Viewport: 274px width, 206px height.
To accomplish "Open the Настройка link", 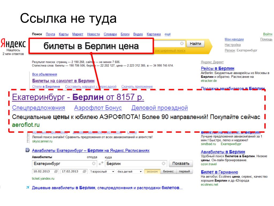I will (233, 45).
